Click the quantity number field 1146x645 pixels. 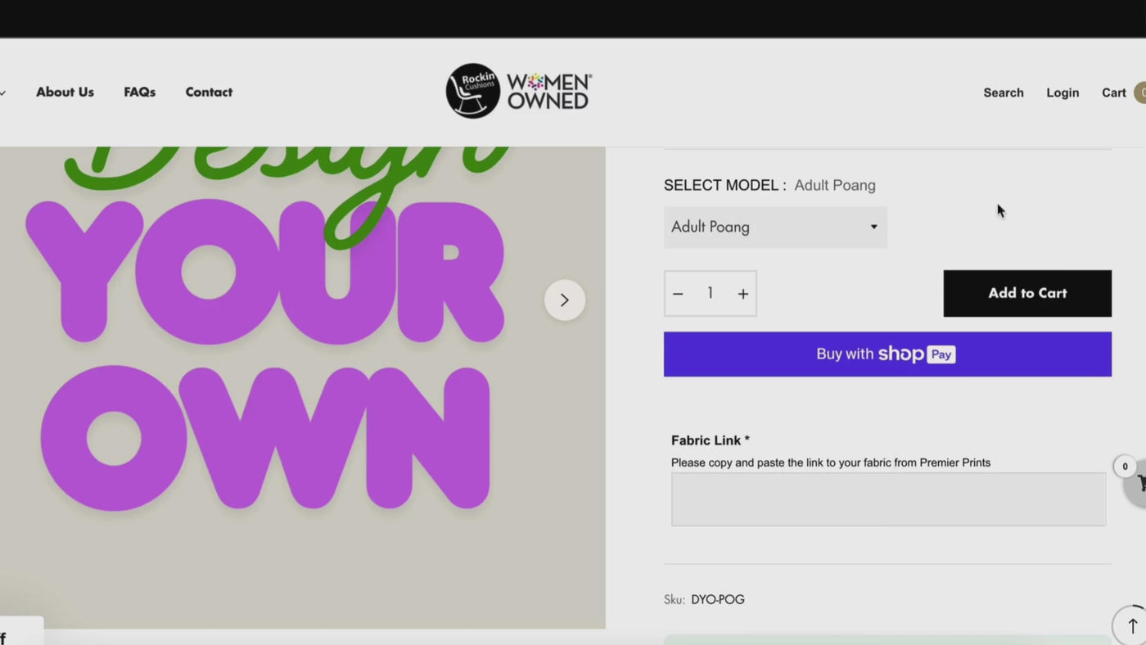pyautogui.click(x=710, y=293)
